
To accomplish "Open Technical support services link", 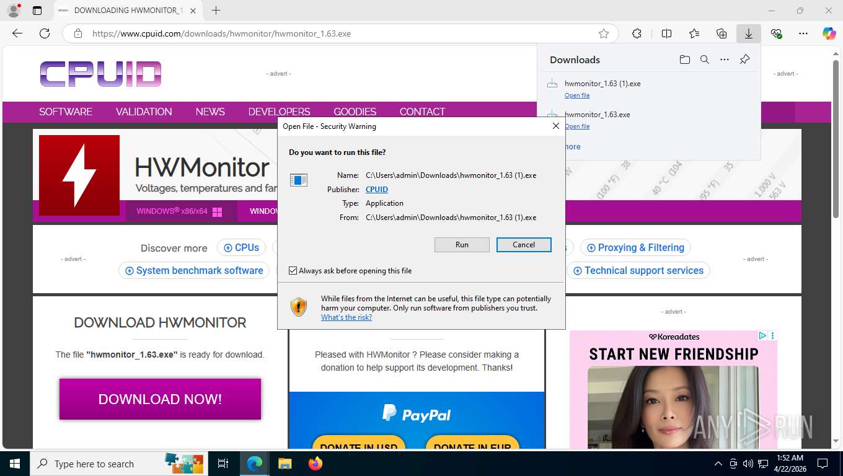I will (638, 270).
